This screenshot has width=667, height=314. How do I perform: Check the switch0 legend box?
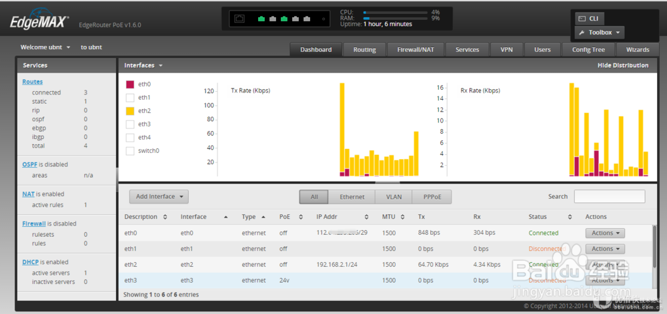(130, 150)
